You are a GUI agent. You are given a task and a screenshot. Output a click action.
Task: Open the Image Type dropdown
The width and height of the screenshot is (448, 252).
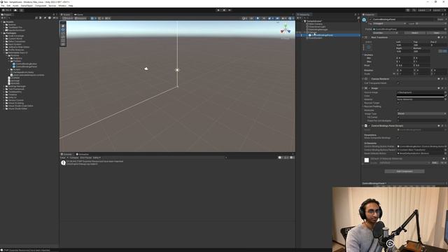421,113
